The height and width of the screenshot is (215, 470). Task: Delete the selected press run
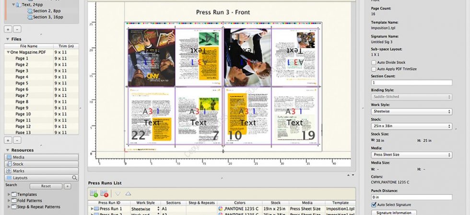point(105,194)
